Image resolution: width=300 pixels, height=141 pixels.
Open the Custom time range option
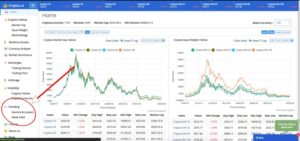click(105, 32)
